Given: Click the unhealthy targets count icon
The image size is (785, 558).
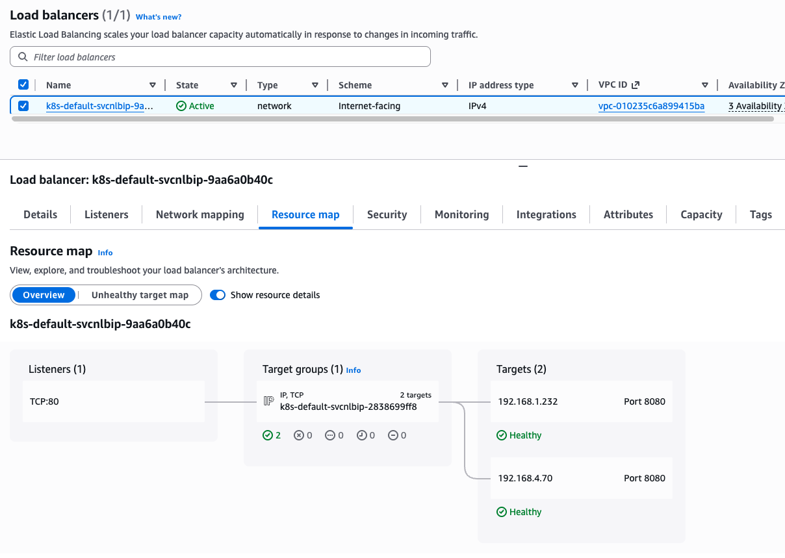Looking at the screenshot, I should point(299,435).
